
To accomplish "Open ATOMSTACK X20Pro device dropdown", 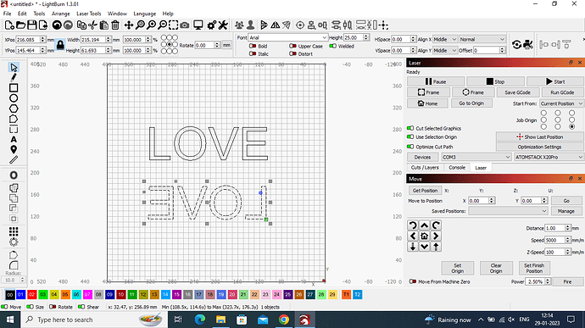I will pos(549,157).
